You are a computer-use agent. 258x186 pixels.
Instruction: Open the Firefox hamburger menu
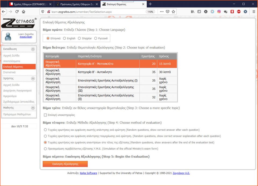click(x=254, y=12)
